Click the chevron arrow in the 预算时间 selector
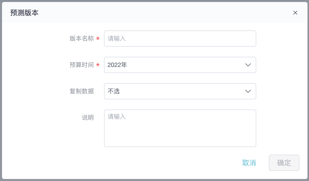The width and height of the screenshot is (309, 181). [x=248, y=65]
